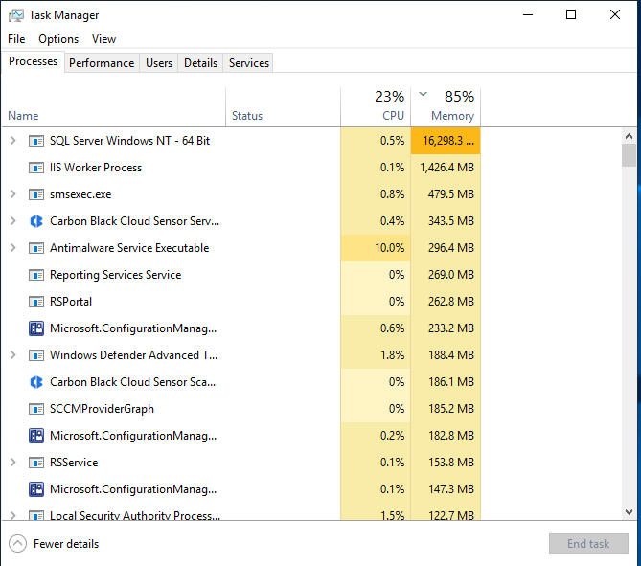Click the 10.0% CPU value cell
The width and height of the screenshot is (641, 566).
[x=376, y=248]
